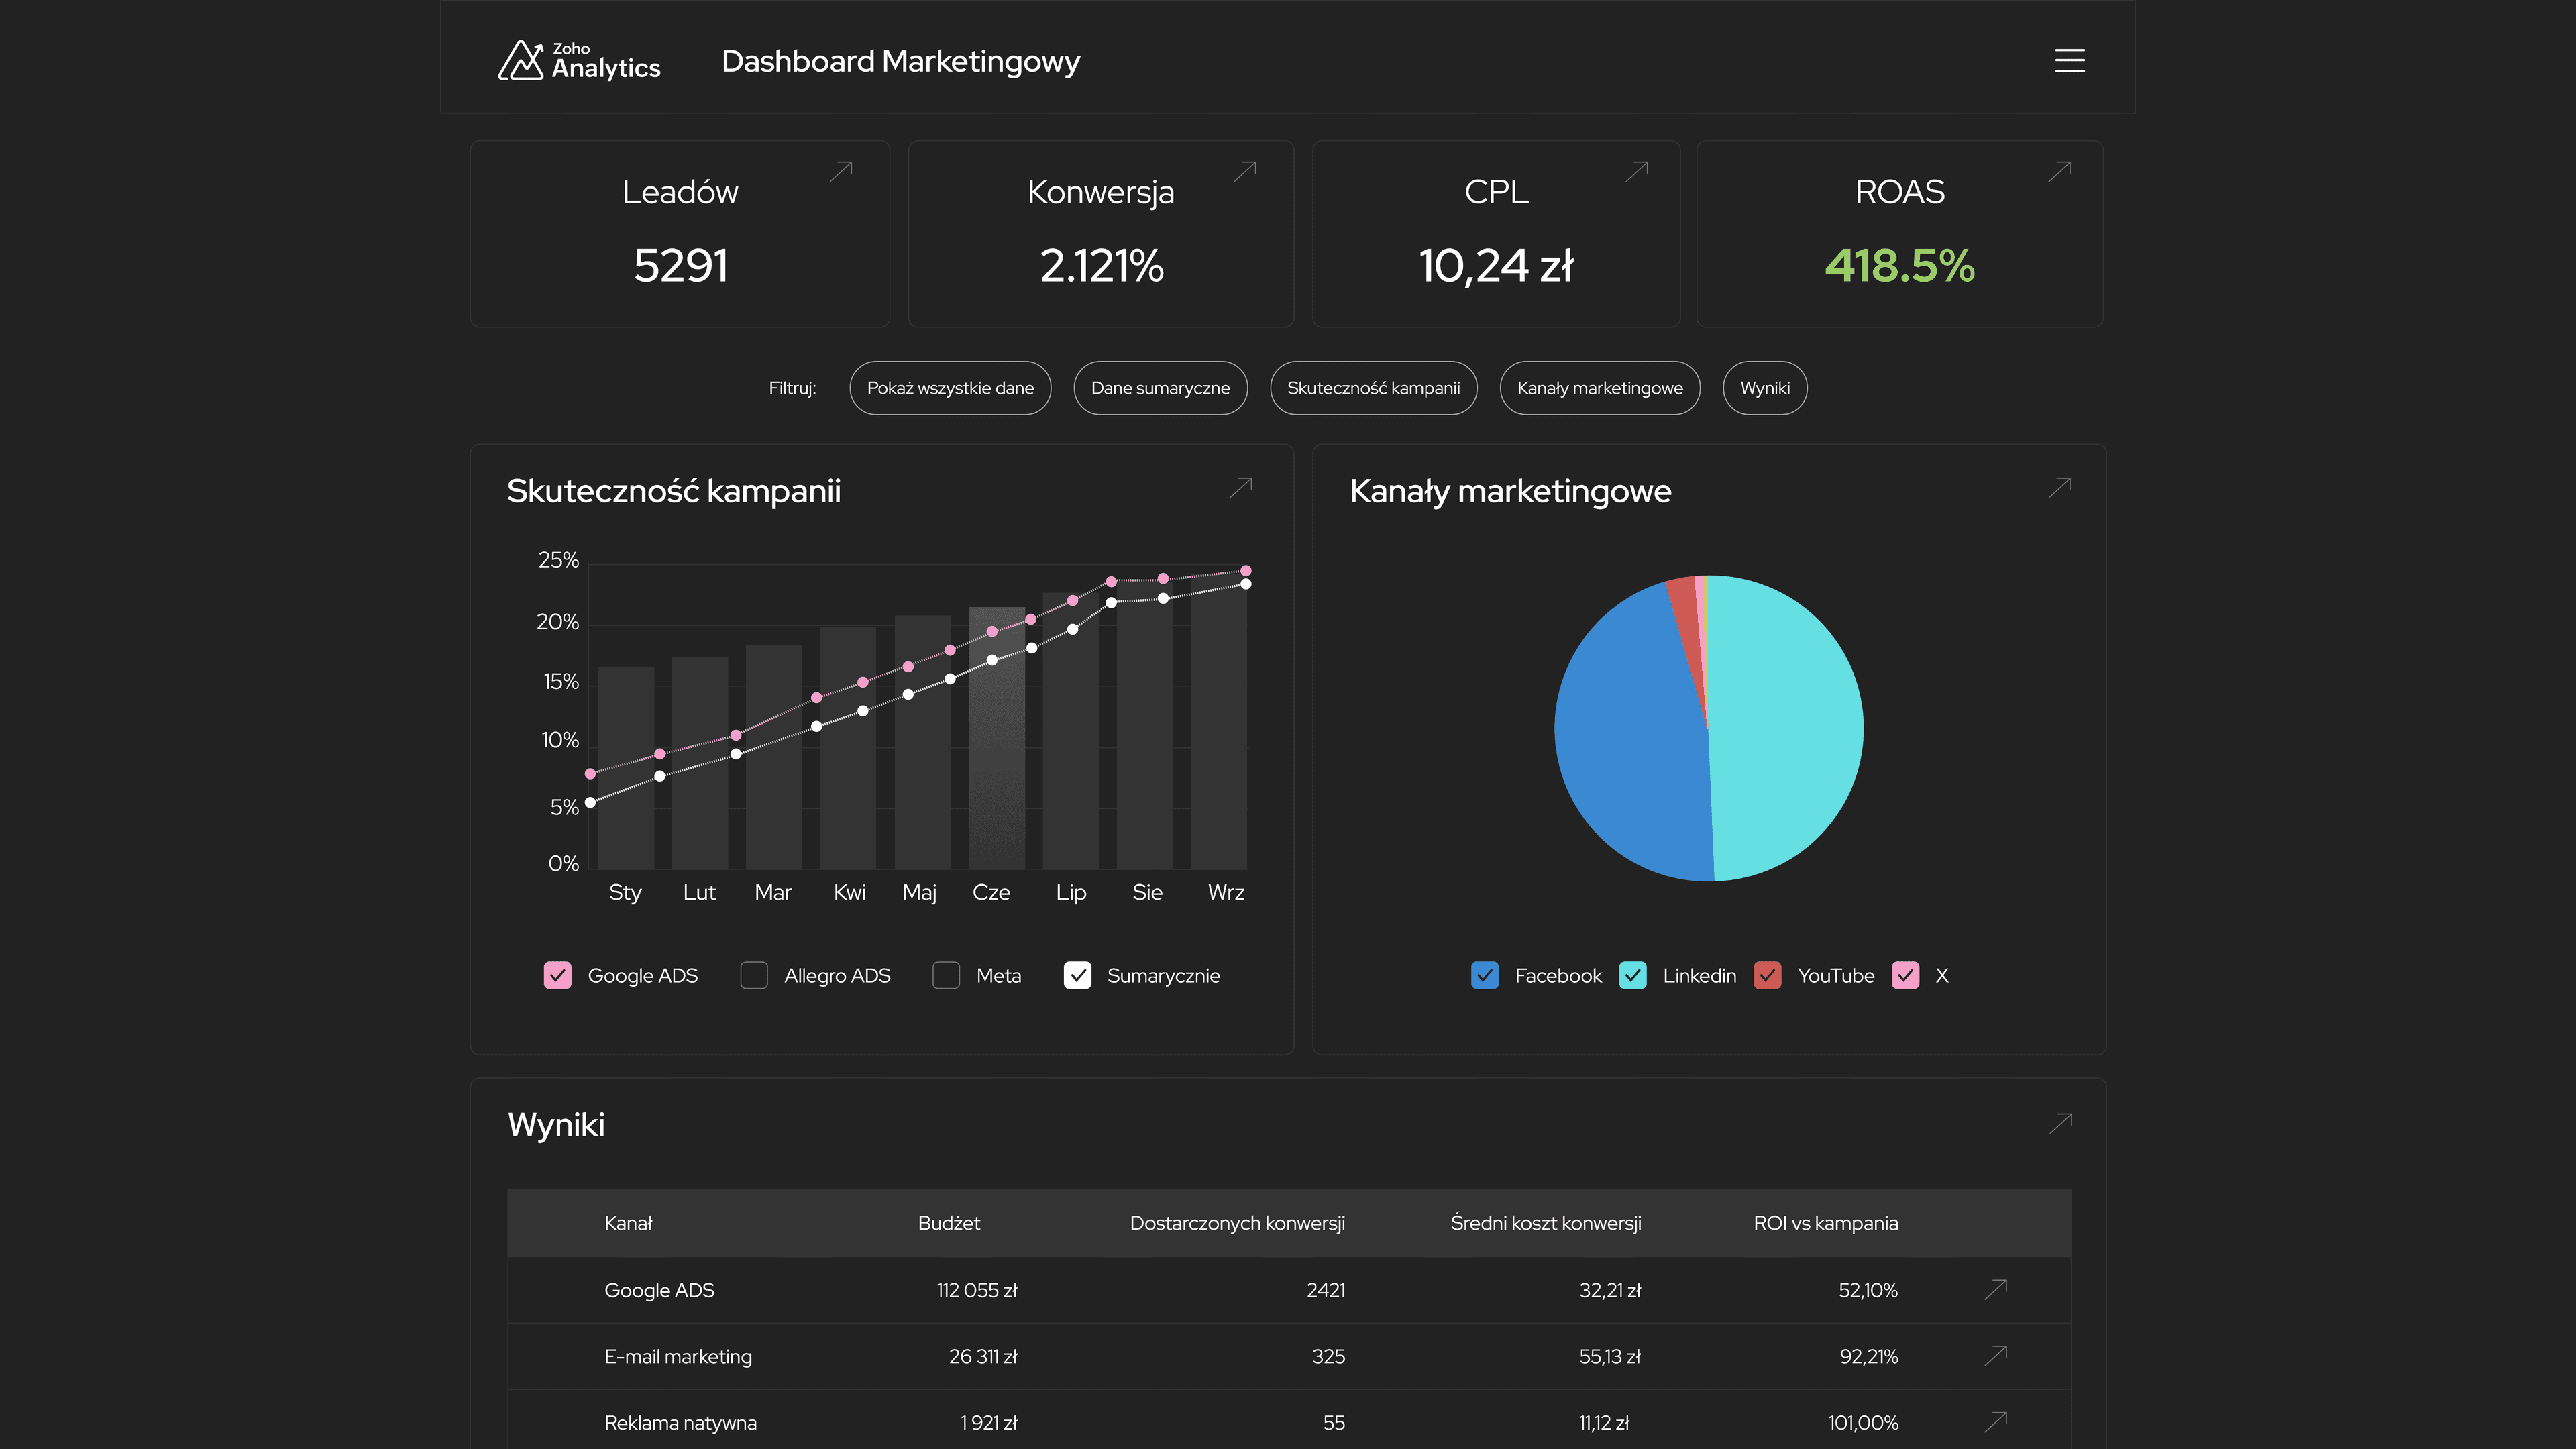The width and height of the screenshot is (2576, 1449).
Task: Check the Meta checkbox
Action: 946,975
